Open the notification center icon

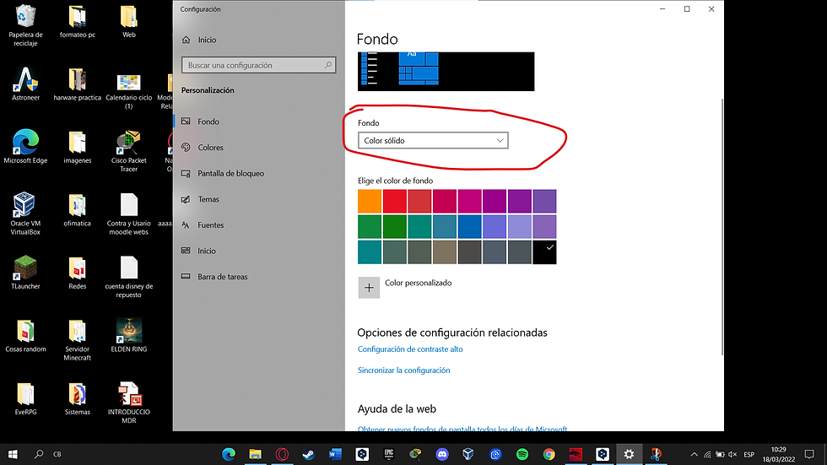point(809,454)
